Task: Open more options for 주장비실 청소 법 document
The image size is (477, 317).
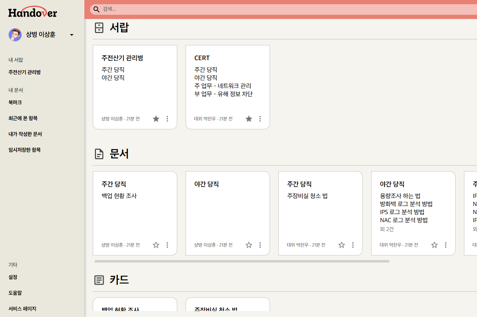Action: (353, 245)
